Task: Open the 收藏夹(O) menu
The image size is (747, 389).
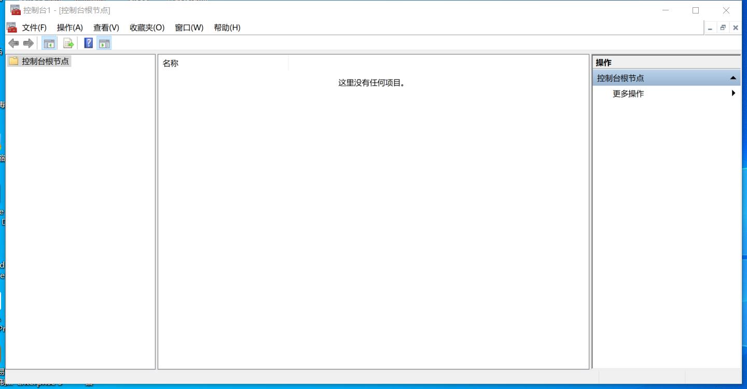Action: pos(147,27)
